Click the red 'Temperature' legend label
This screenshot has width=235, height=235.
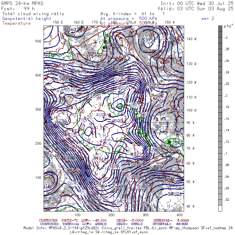tap(16, 23)
